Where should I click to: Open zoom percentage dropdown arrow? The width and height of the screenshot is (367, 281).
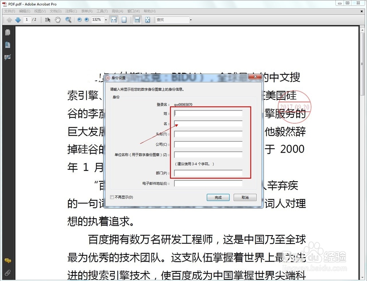pos(106,20)
